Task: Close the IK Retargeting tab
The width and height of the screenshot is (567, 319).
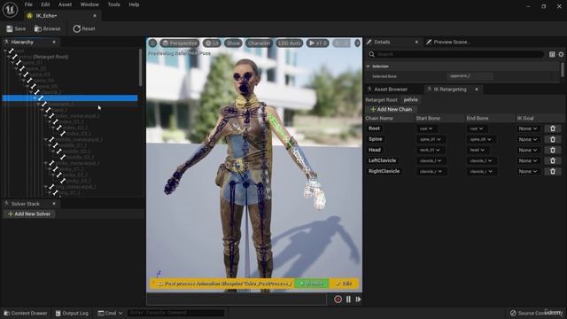Action: (477, 89)
